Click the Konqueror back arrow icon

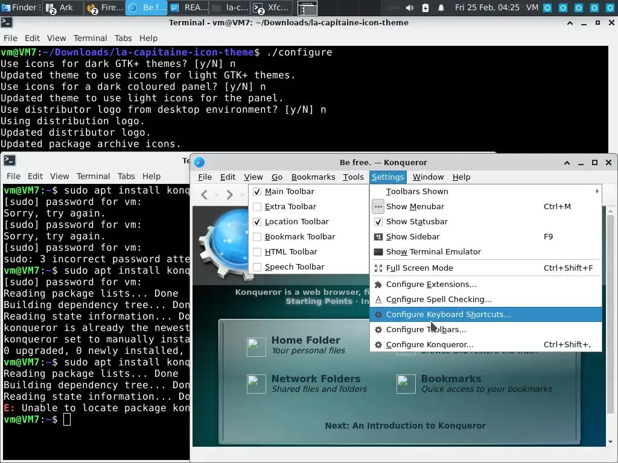point(204,195)
